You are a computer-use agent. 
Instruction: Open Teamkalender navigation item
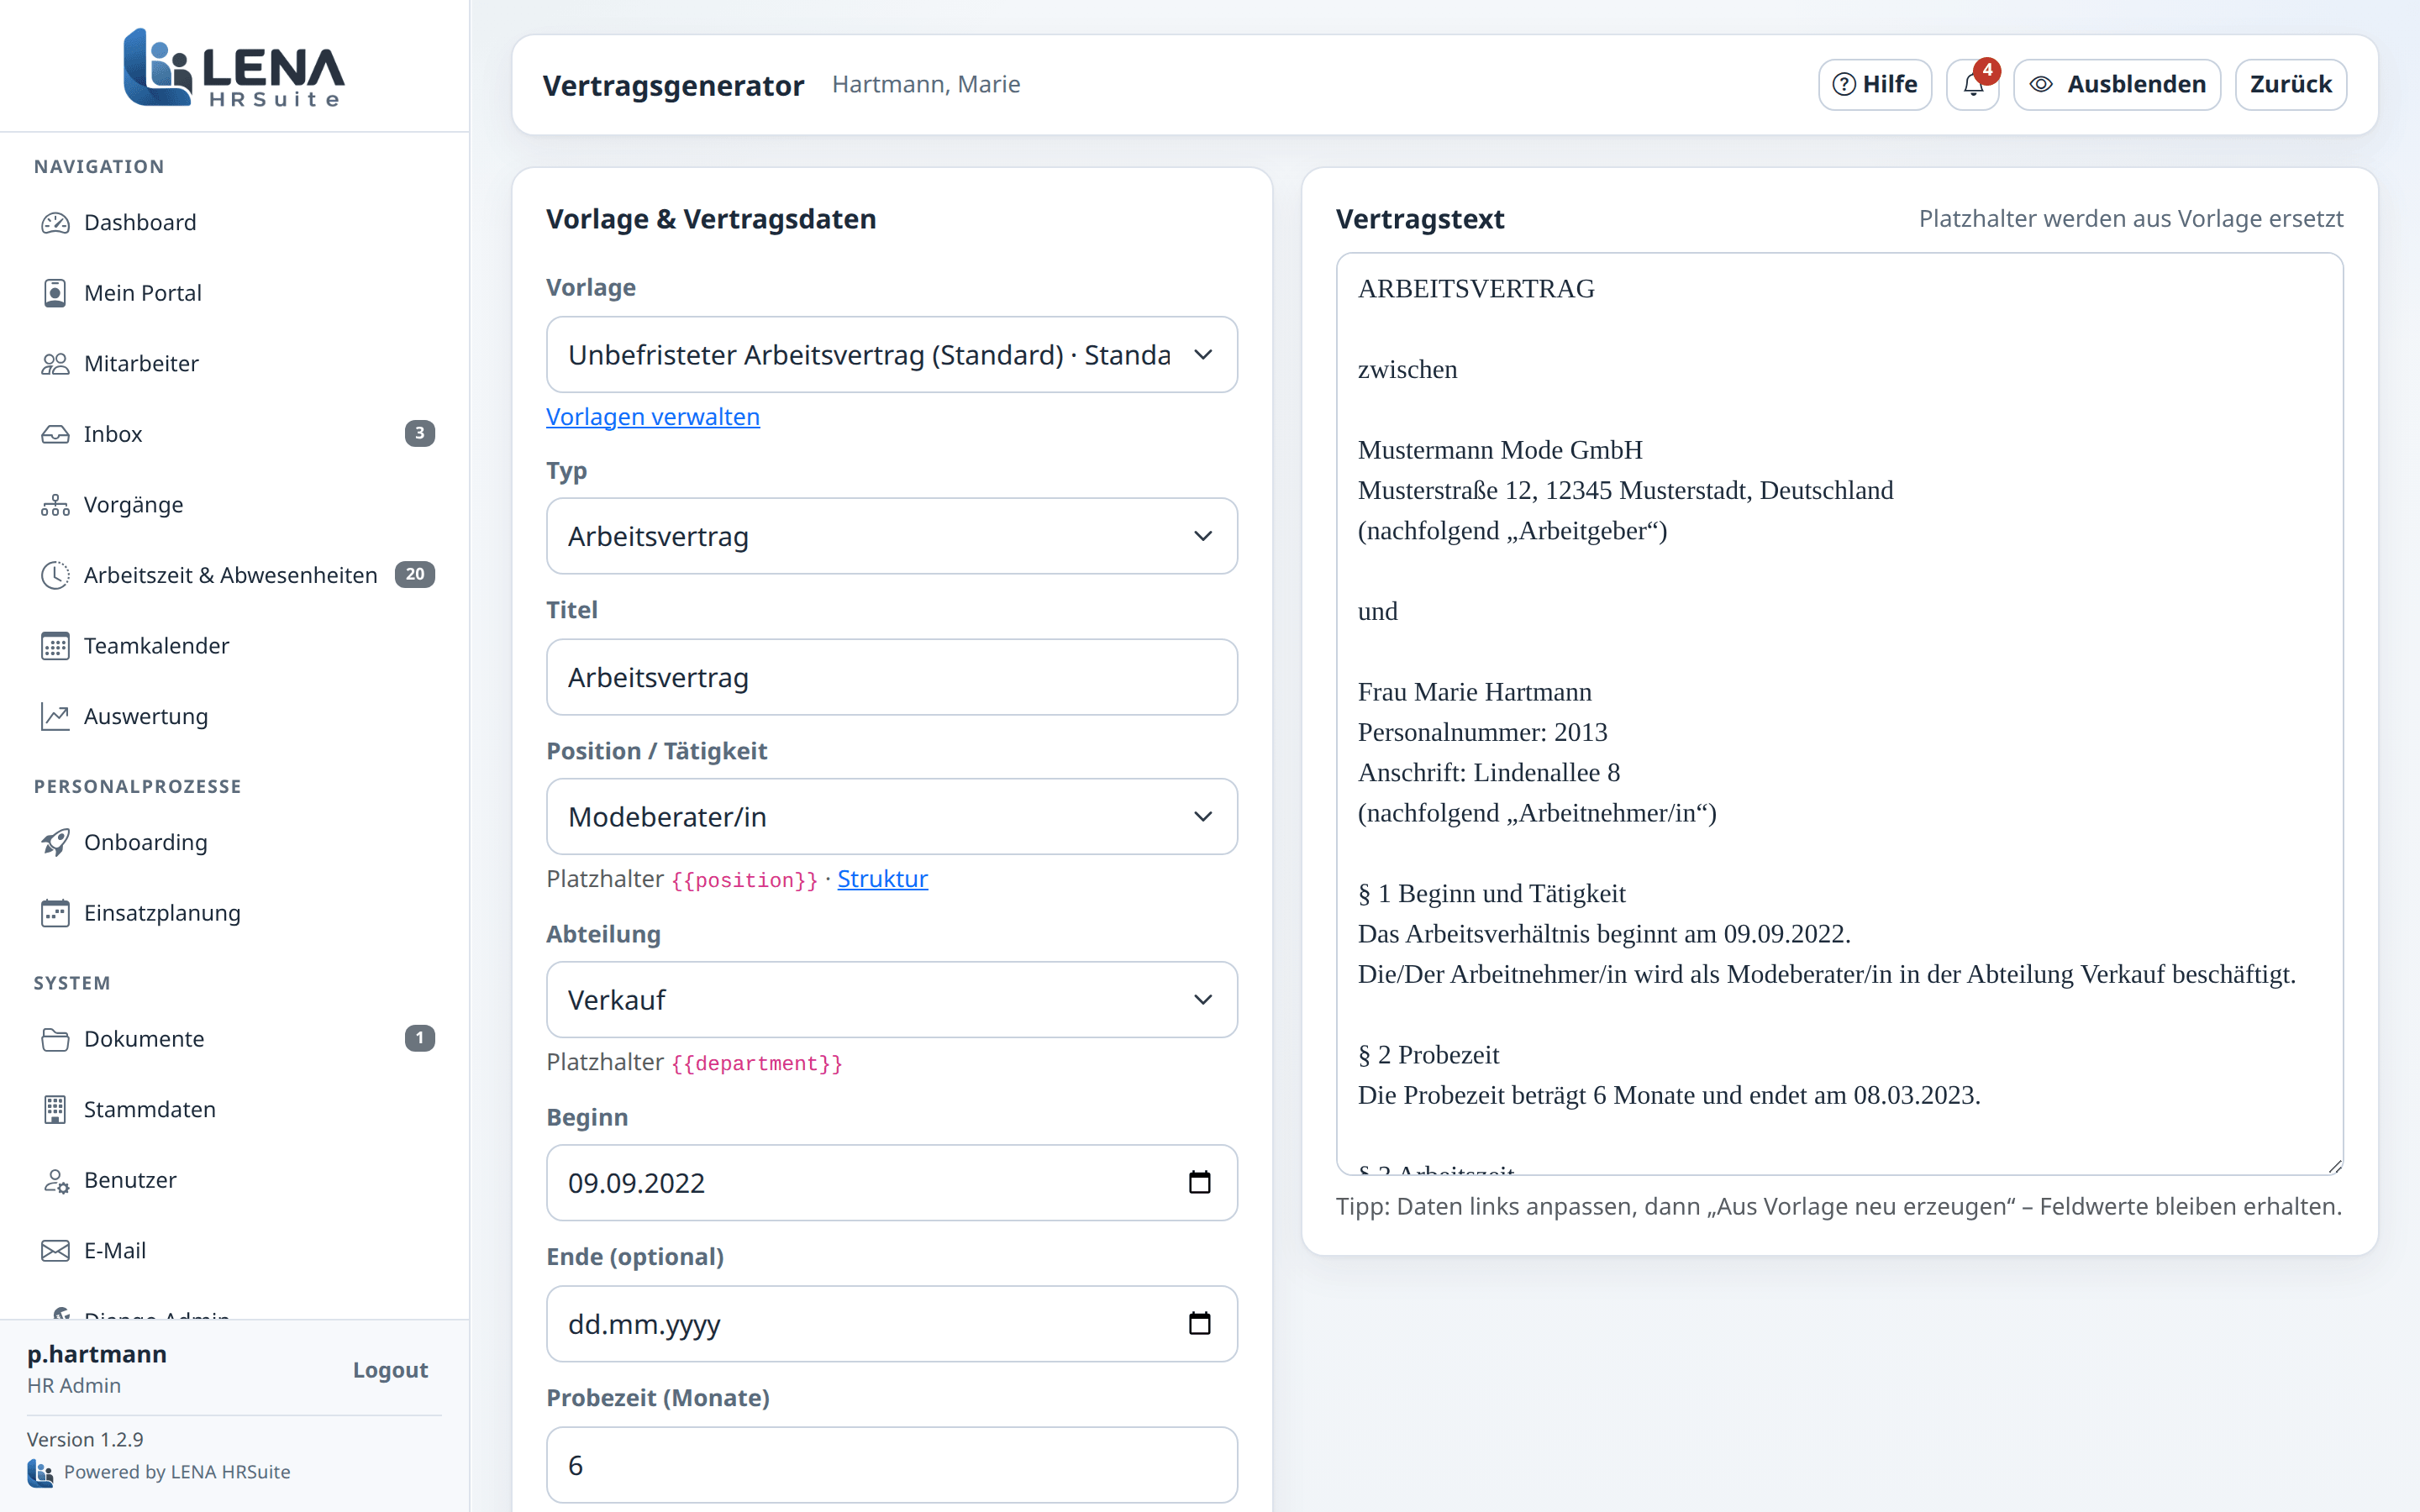pyautogui.click(x=234, y=646)
